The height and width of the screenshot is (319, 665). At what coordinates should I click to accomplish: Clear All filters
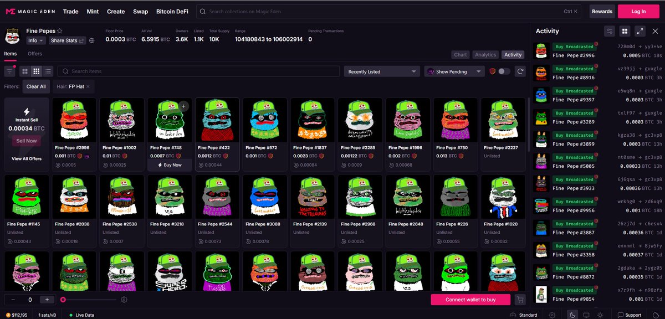[36, 87]
